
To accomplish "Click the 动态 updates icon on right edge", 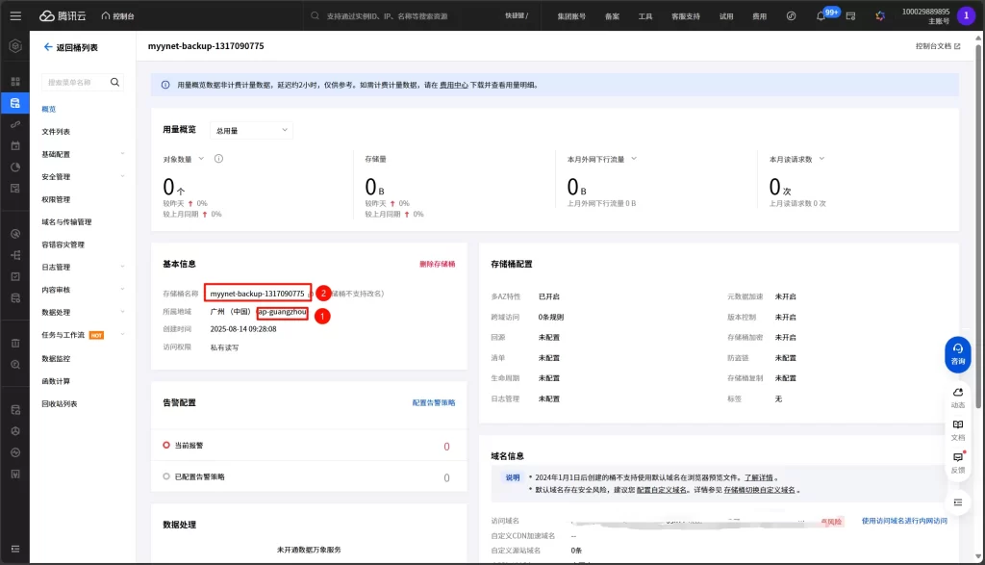I will coord(957,397).
